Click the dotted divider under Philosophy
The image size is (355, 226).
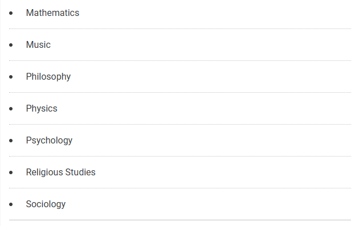tap(180, 93)
